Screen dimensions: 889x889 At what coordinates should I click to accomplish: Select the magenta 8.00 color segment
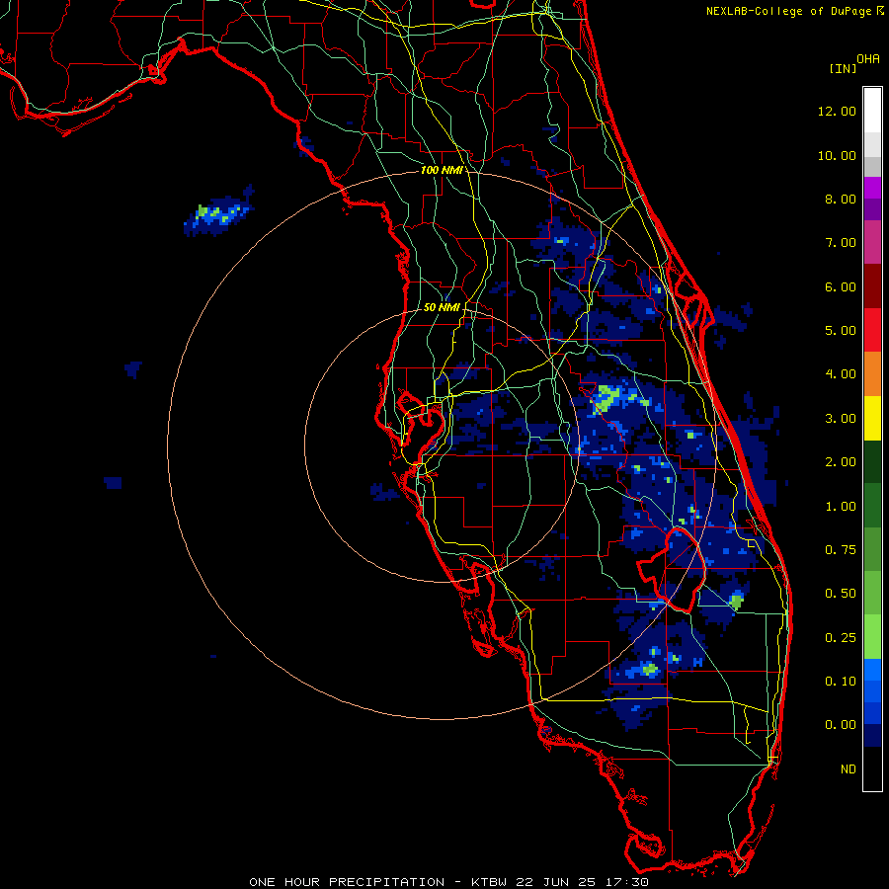click(x=872, y=188)
